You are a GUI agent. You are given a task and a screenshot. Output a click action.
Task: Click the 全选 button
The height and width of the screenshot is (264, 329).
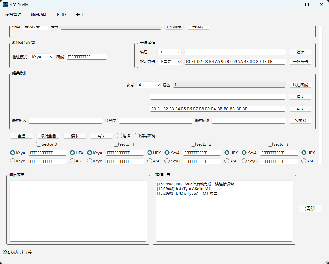point(21,136)
